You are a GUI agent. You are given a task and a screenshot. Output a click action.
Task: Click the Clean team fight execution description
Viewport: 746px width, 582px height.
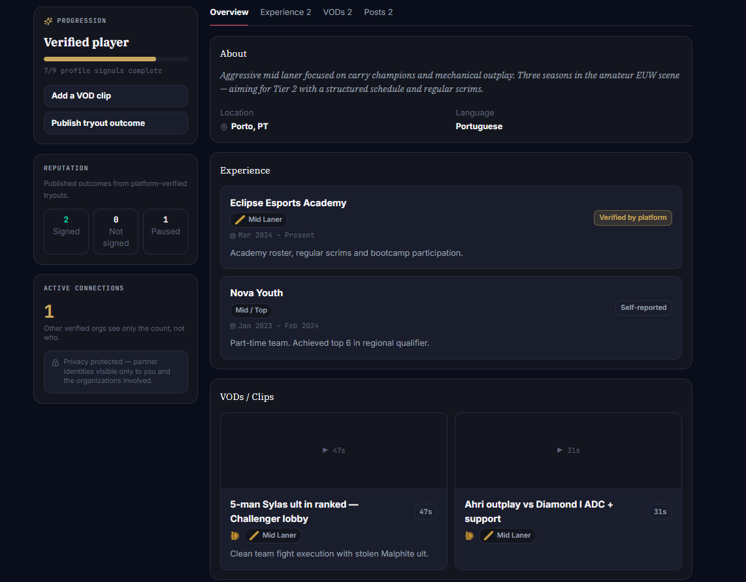click(329, 554)
